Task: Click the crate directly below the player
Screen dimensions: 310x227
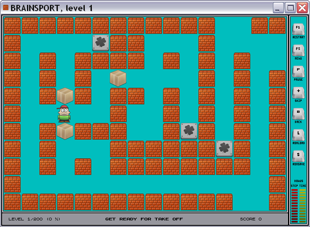Action: [x=65, y=131]
